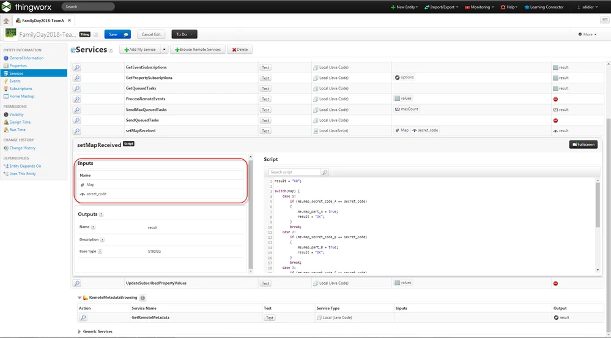The image size is (611, 338).
Task: Click the Inputs panel vertical scrollbar
Action: pyautogui.click(x=251, y=214)
